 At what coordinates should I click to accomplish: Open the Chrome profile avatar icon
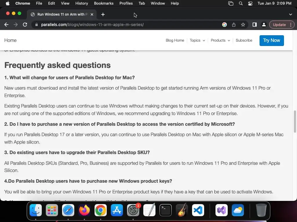pyautogui.click(x=264, y=25)
